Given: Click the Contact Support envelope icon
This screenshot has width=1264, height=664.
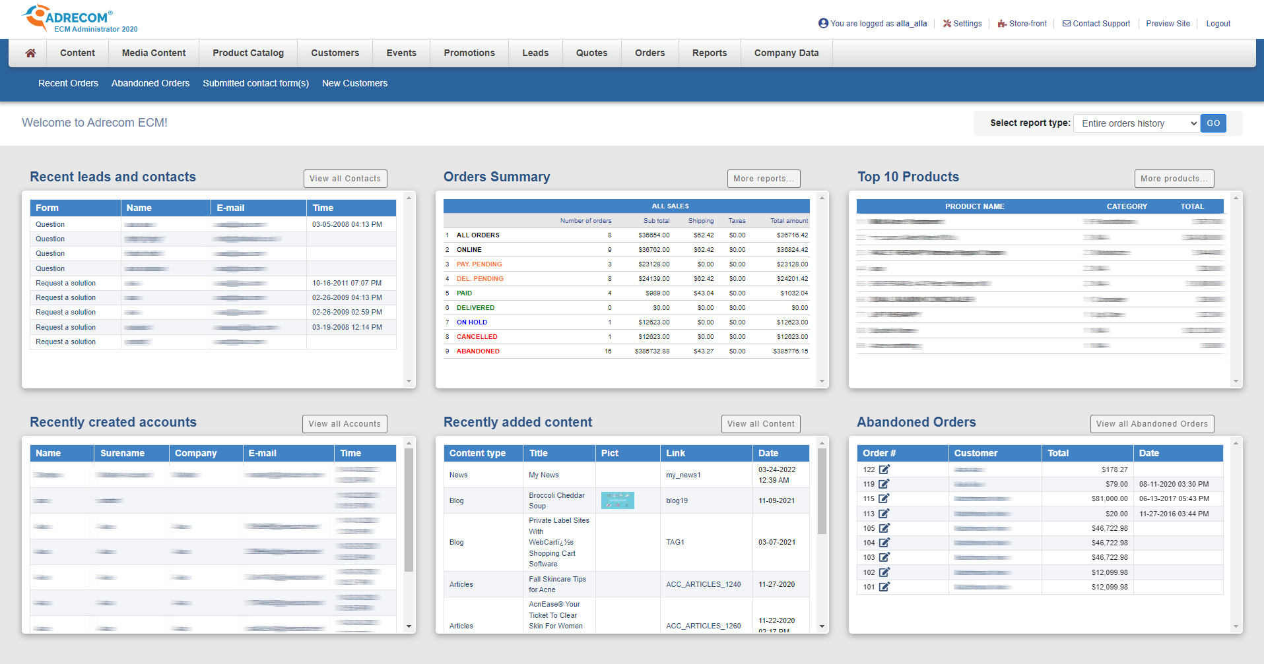Looking at the screenshot, I should (x=1066, y=24).
